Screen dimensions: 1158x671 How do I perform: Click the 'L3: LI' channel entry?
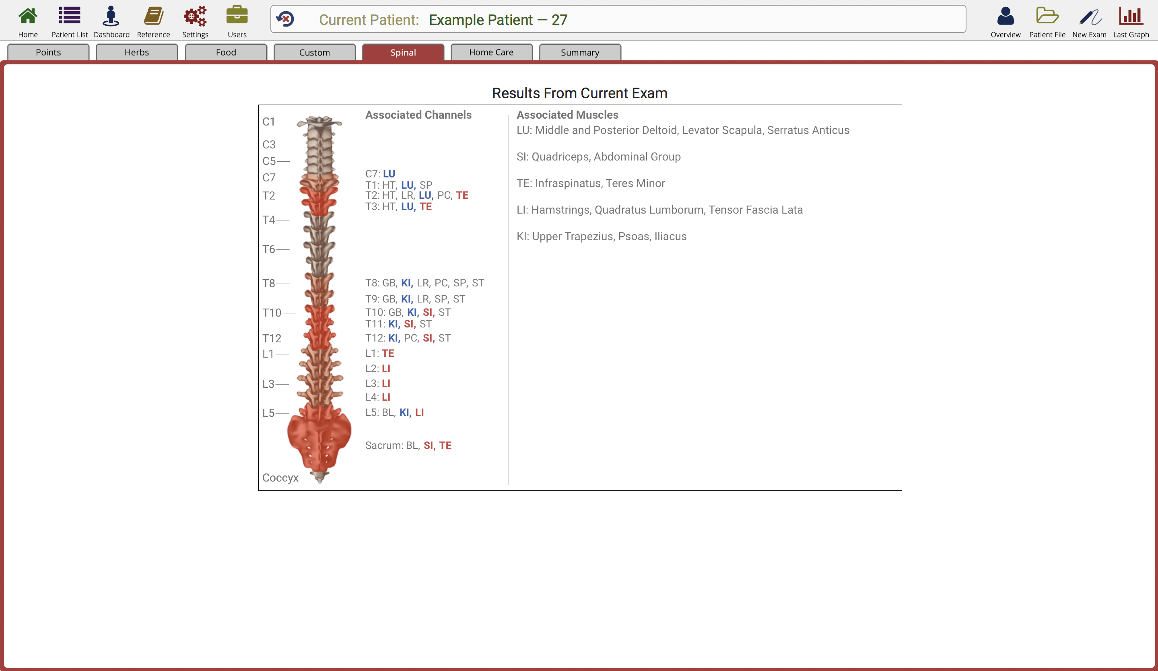tap(378, 383)
